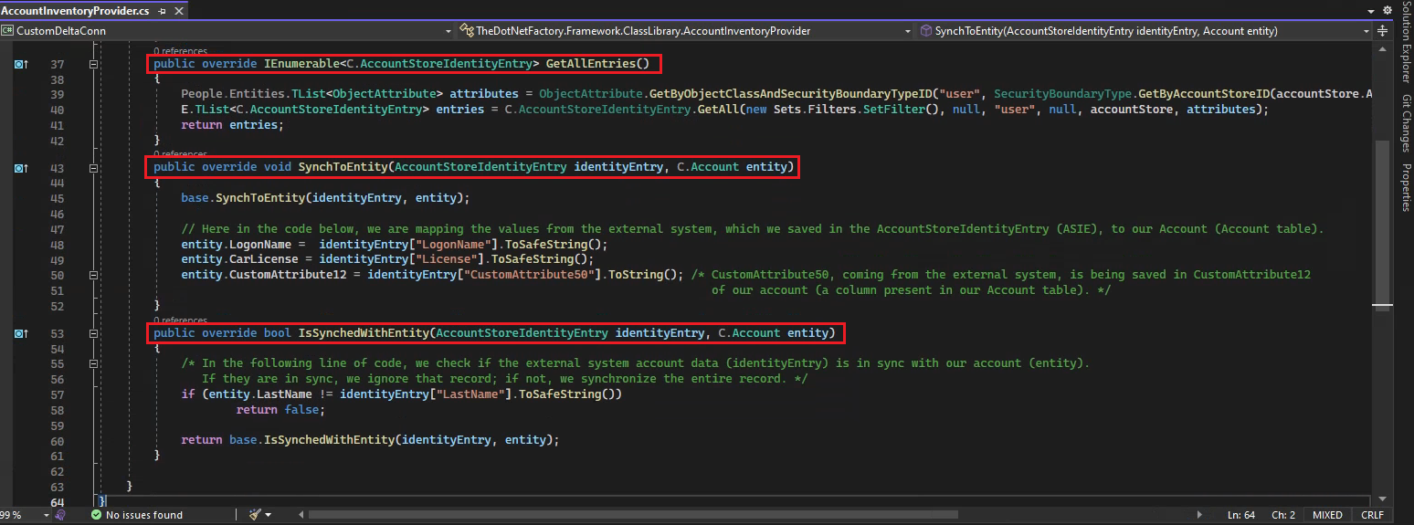Click the override margin icon on line 43

click(x=22, y=168)
